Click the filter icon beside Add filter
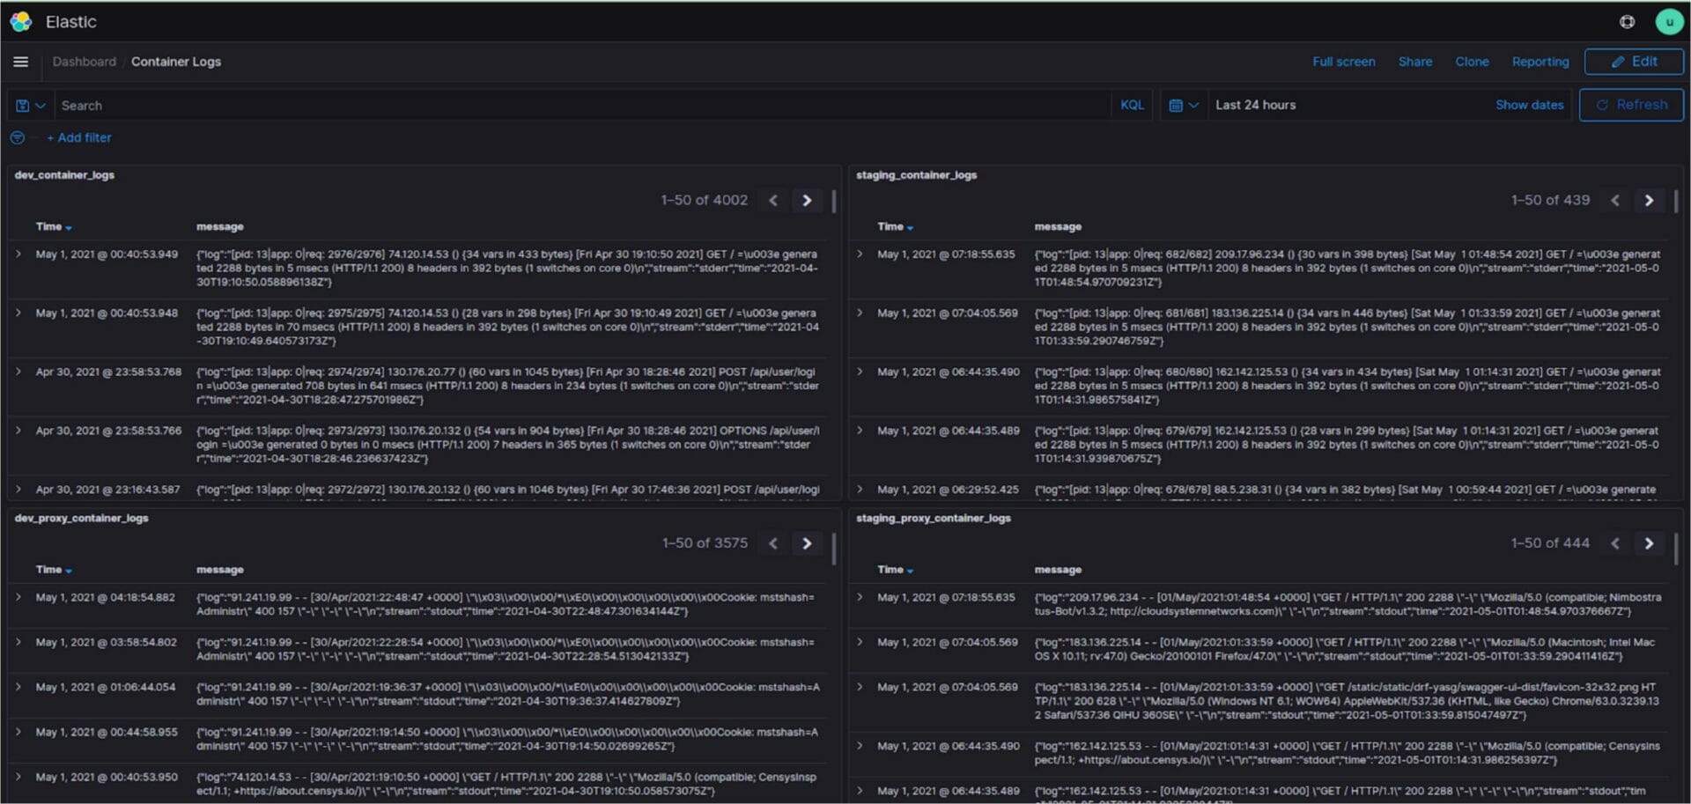 [17, 137]
